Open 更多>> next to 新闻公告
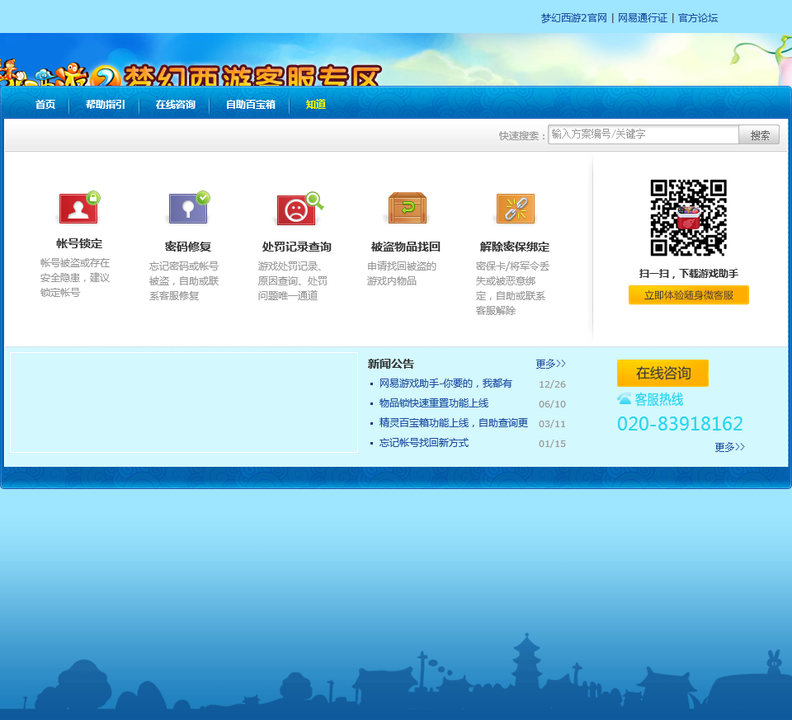Screen dimensions: 792x720 (550, 364)
